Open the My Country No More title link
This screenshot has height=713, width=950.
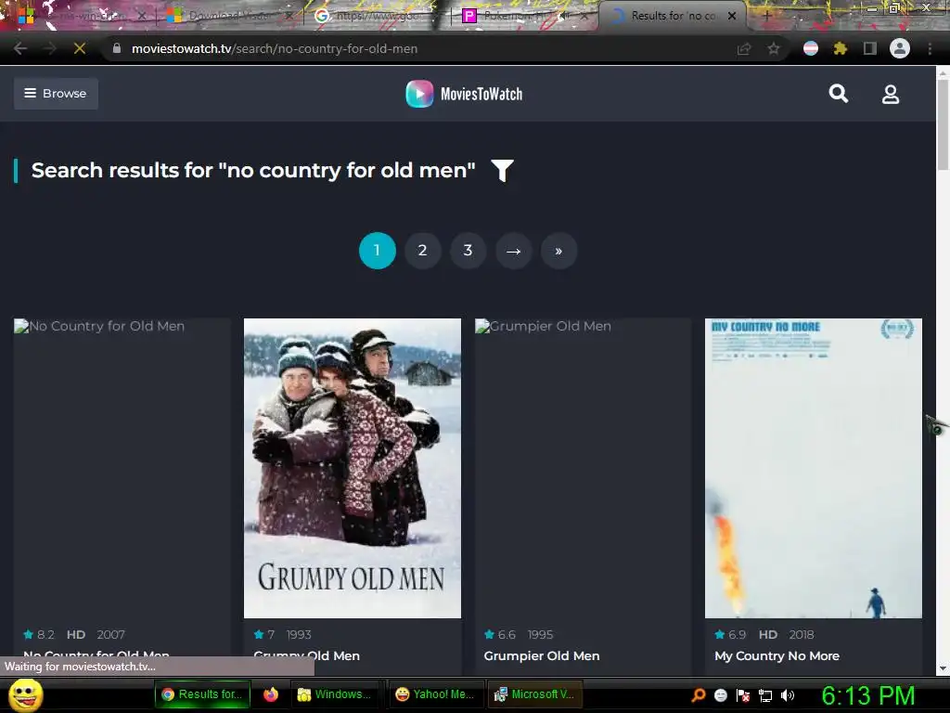(x=777, y=655)
